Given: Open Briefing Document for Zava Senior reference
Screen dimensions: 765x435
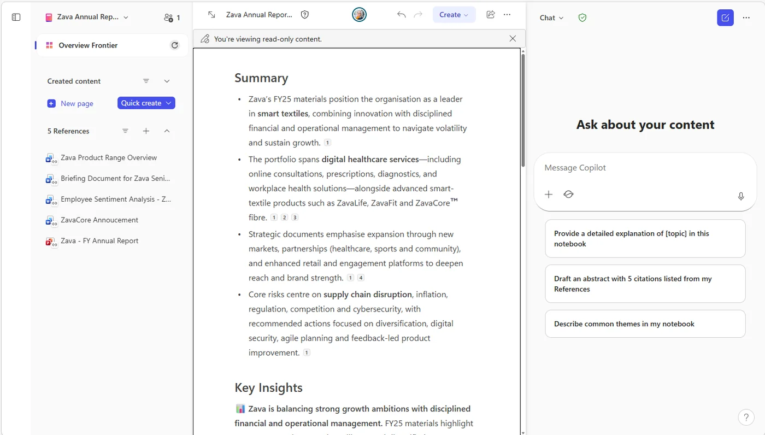Looking at the screenshot, I should [x=109, y=179].
